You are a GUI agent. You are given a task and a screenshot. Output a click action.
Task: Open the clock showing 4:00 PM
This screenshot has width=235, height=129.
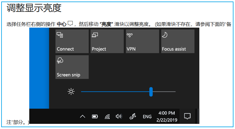click(x=167, y=116)
